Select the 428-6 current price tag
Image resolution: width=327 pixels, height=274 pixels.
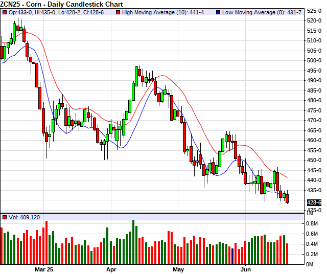click(314, 203)
